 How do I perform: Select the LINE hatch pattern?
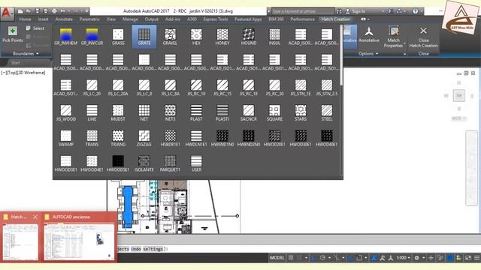click(92, 112)
